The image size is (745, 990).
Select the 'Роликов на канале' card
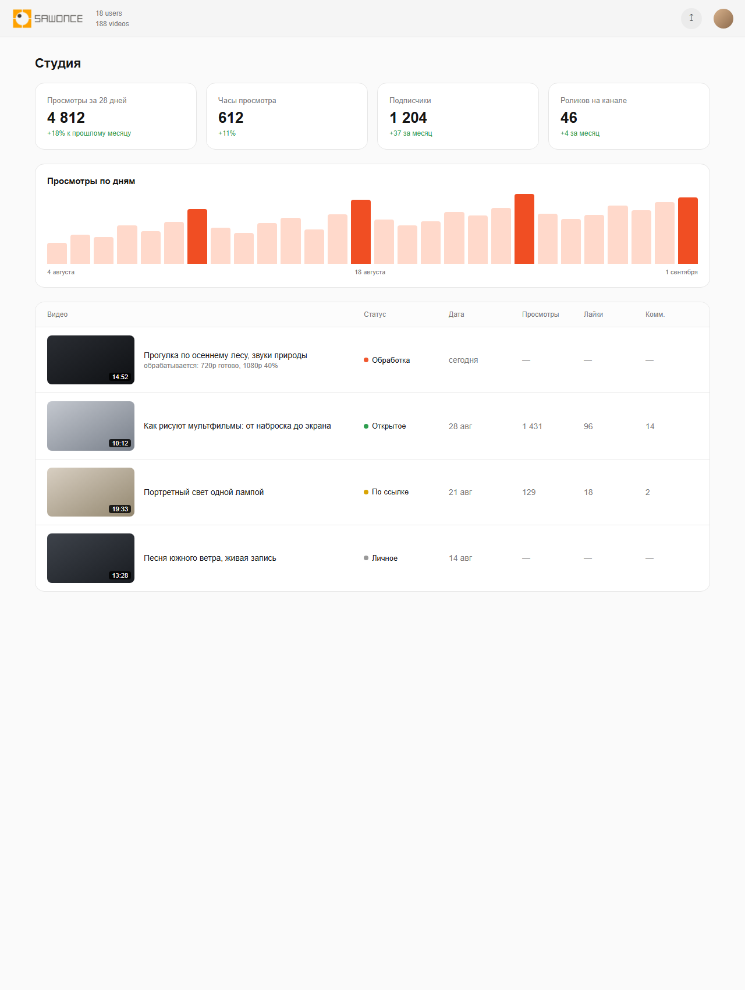click(629, 116)
